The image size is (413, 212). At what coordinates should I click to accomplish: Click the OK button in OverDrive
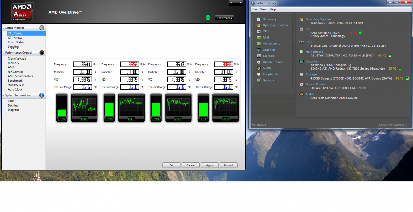[x=171, y=165]
